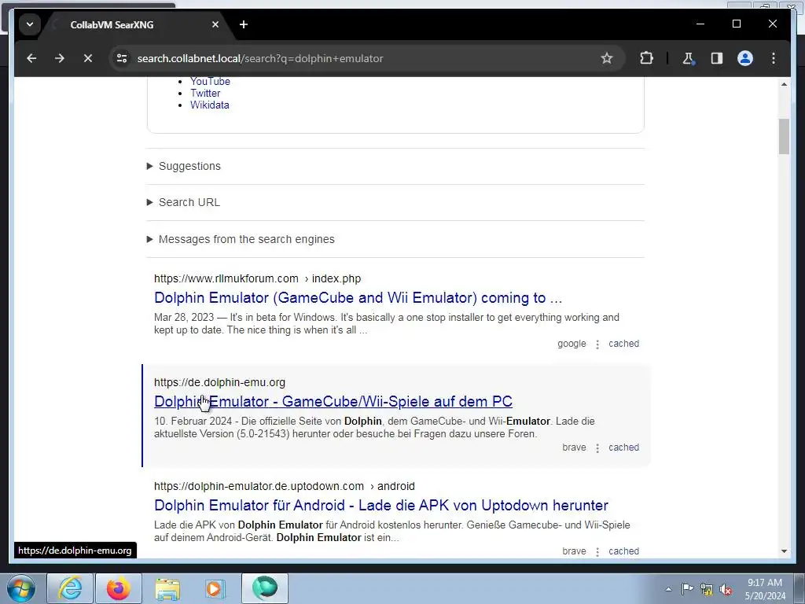
Task: Open the Twitter infobox link
Action: pos(205,93)
